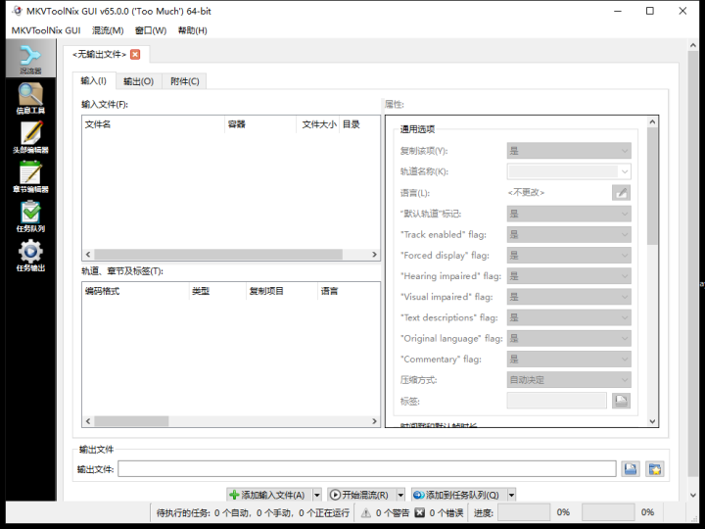Image resolution: width=705 pixels, height=529 pixels.
Task: Expand the arrow beside 添加输入文件
Action: tap(317, 495)
